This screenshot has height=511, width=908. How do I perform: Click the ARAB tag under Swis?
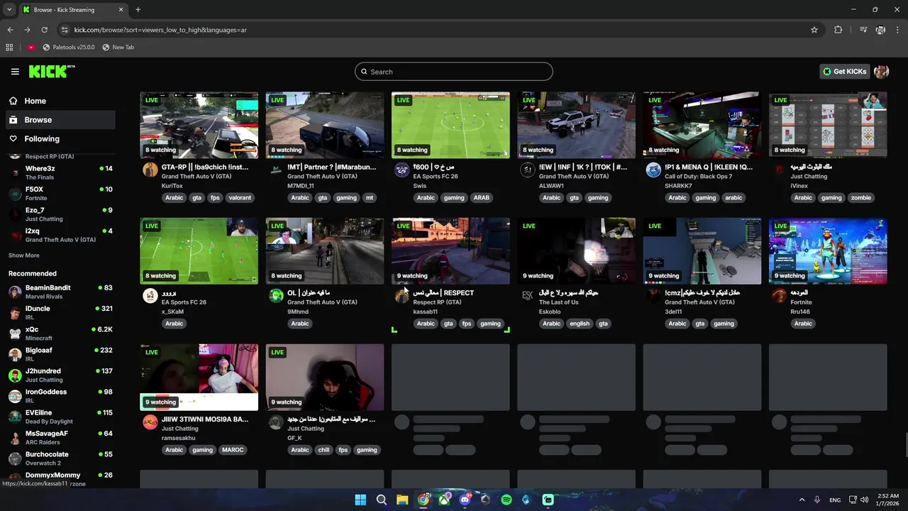click(481, 198)
